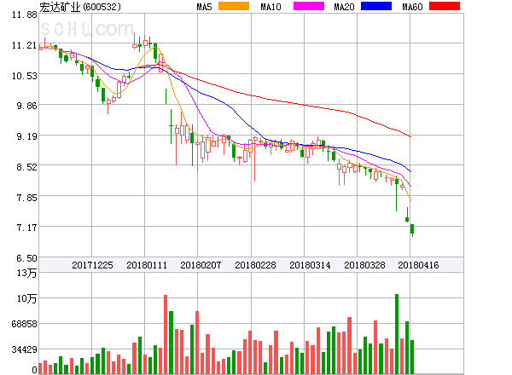Click the 20180416 date label
Image resolution: width=512 pixels, height=375 pixels.
pyautogui.click(x=418, y=265)
